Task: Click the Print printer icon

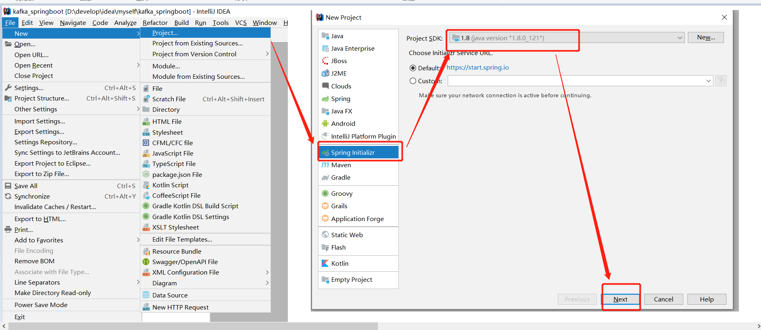Action: point(8,230)
